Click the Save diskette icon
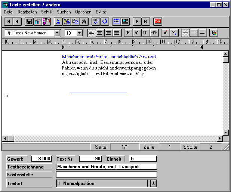This screenshot has height=192, width=231. tap(29, 22)
